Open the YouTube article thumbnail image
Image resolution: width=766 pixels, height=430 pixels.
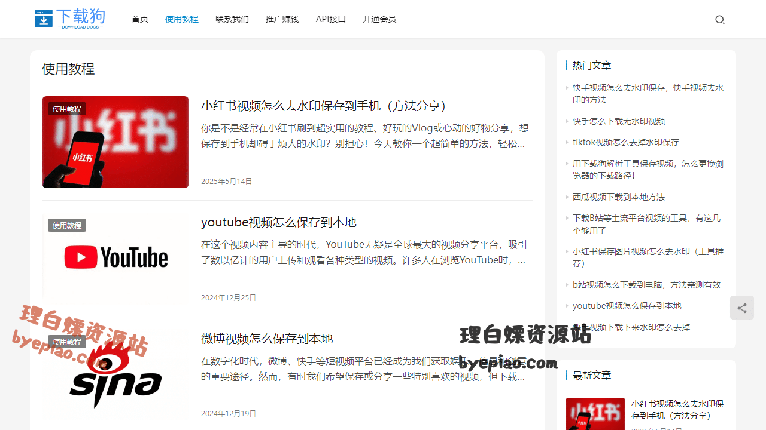115,259
